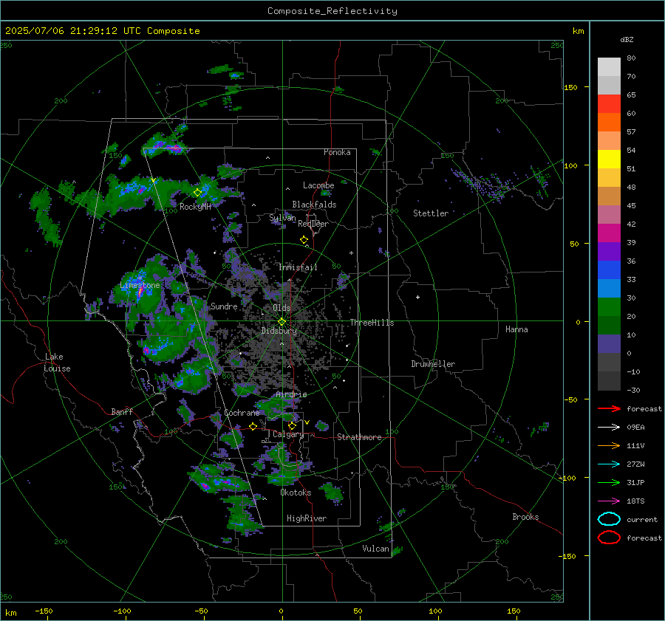The height and width of the screenshot is (621, 665).
Task: Click the Composite_Reflectivity title
Action: point(332,11)
